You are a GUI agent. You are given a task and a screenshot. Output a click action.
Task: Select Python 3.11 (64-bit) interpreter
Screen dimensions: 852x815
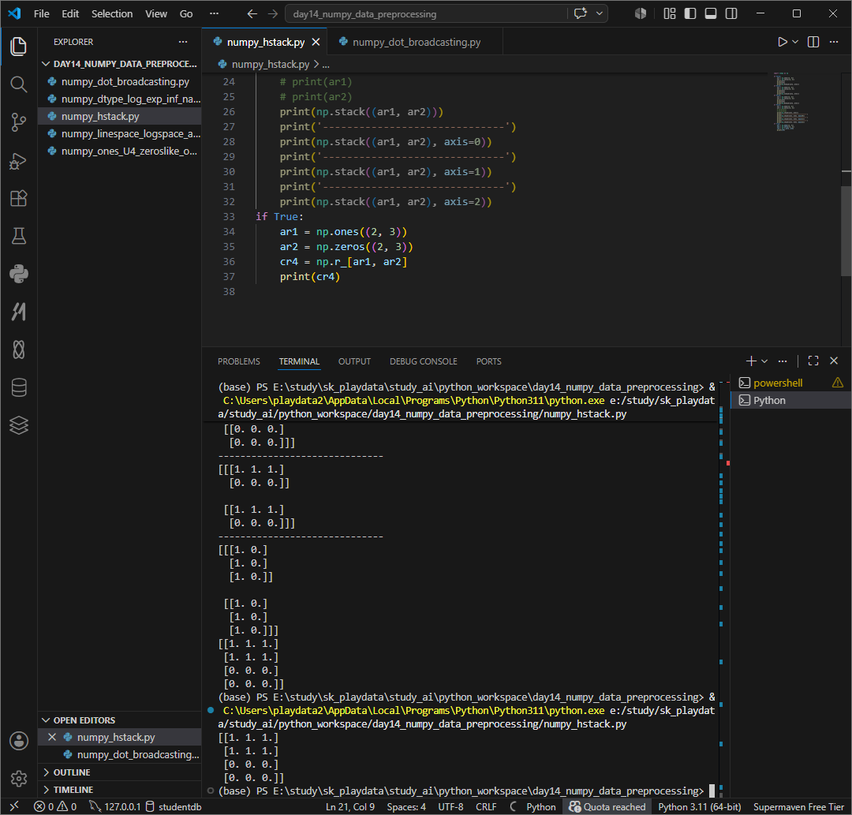[x=699, y=806]
